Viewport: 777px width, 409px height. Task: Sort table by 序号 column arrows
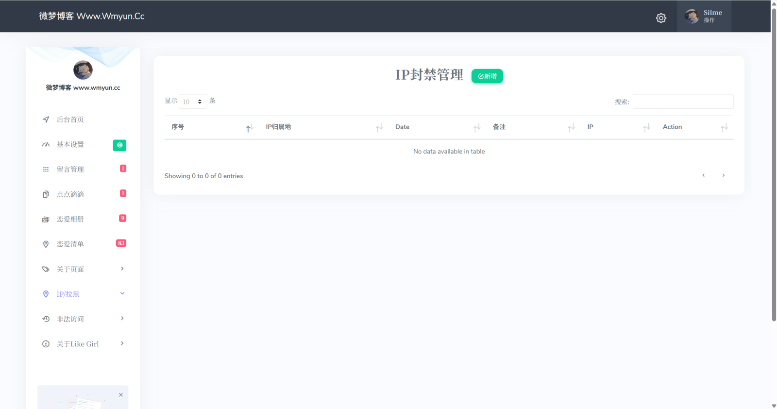pyautogui.click(x=250, y=127)
